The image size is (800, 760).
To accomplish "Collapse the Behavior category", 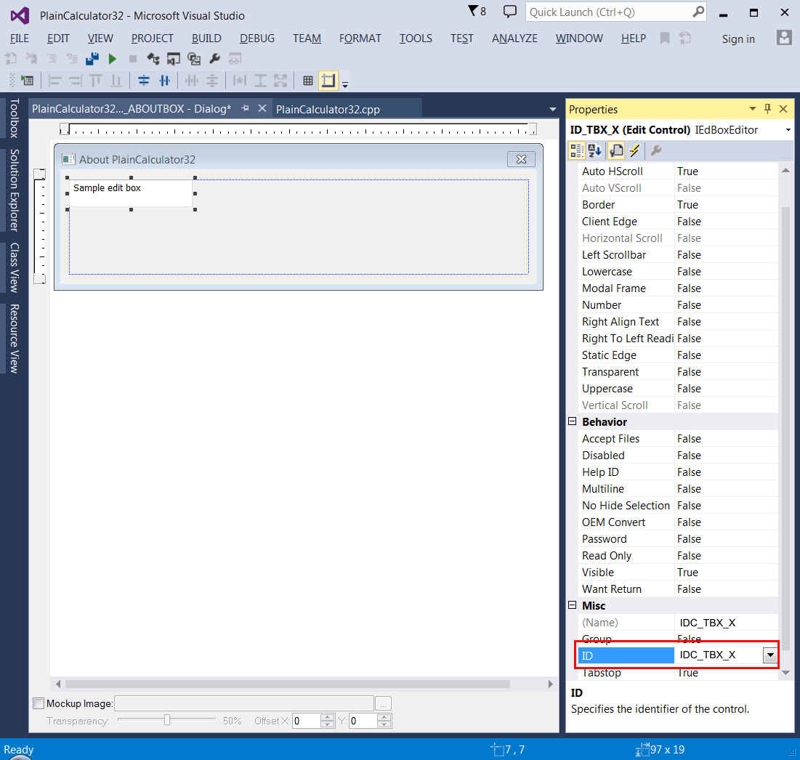I will [573, 421].
